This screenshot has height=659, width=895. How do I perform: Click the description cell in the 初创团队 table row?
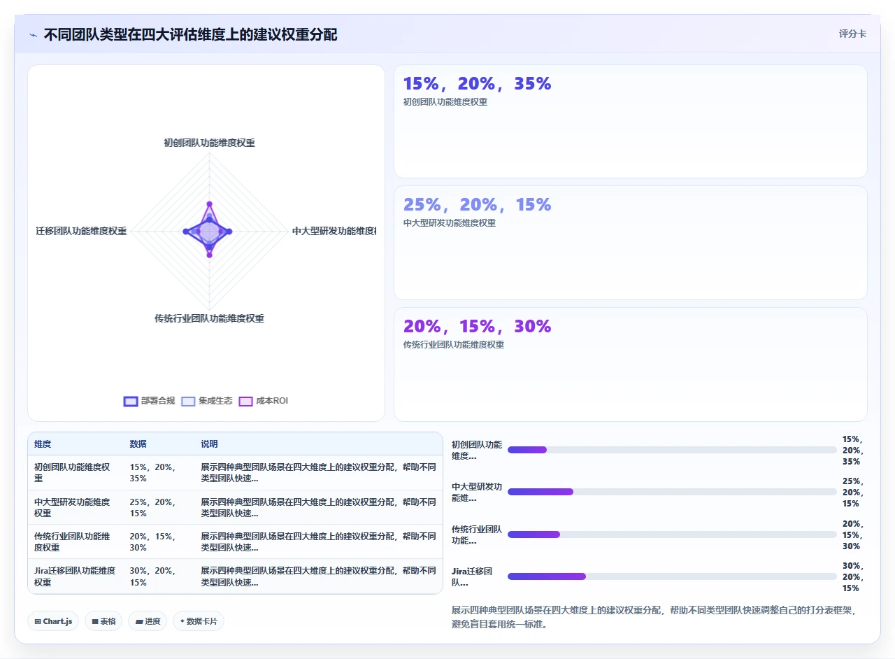318,473
